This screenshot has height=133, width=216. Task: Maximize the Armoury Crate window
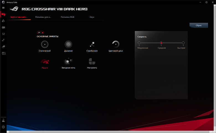point(206,2)
